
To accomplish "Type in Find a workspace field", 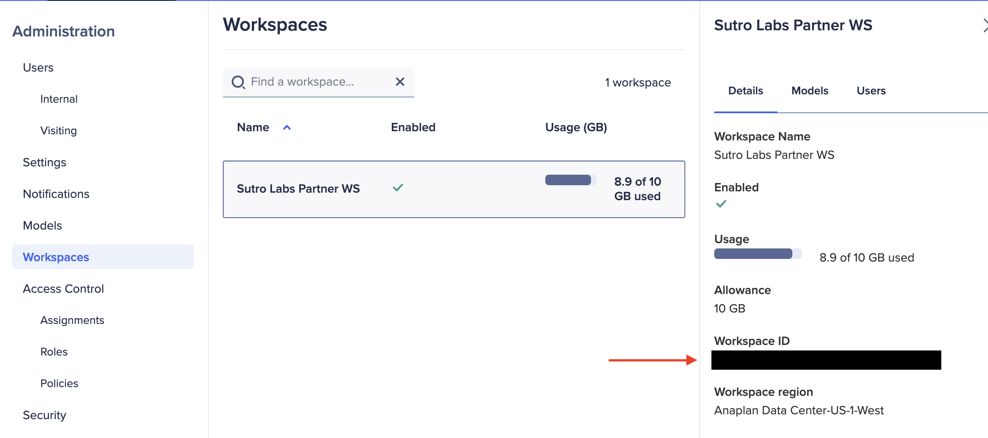I will pyautogui.click(x=318, y=82).
